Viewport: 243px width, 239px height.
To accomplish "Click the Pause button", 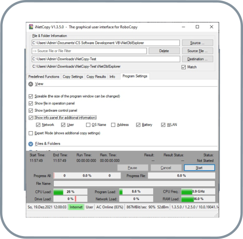I will click(133, 168).
